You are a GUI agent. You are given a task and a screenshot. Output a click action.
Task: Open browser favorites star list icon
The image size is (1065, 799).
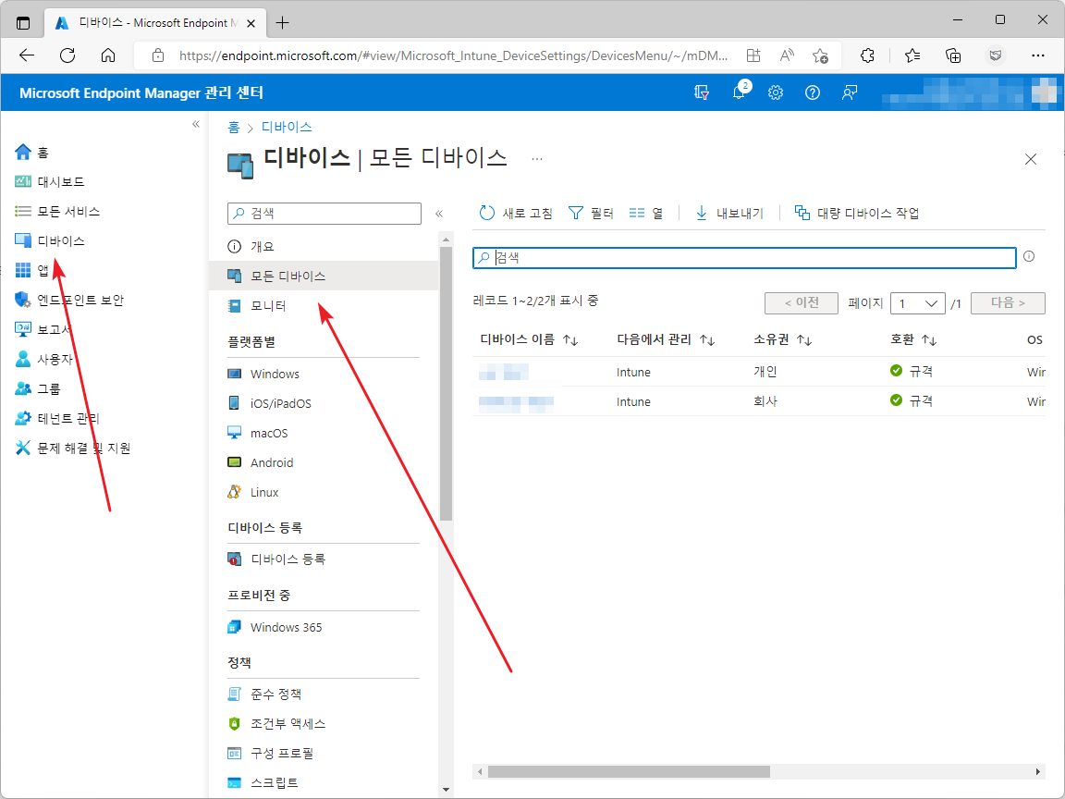912,55
